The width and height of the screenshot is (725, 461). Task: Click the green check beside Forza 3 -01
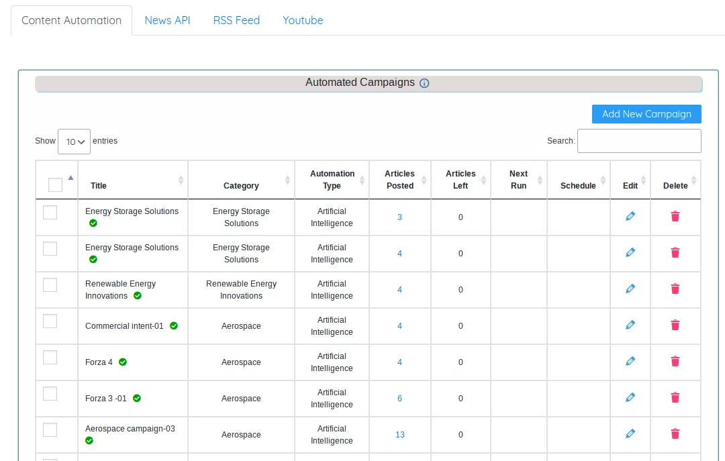pos(137,398)
